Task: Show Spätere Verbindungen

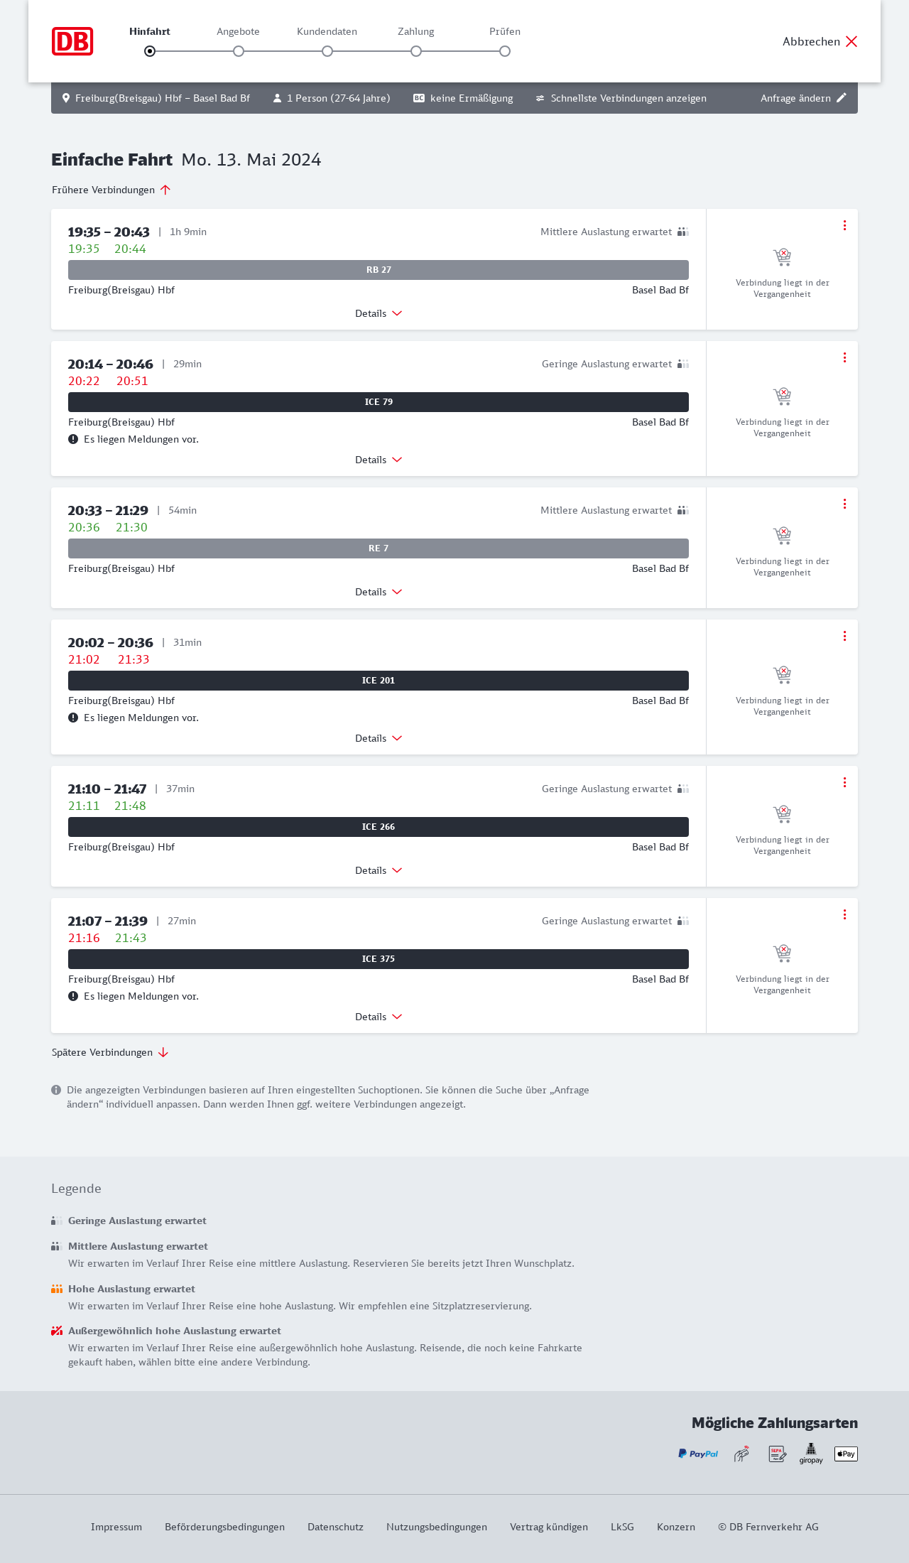Action: pos(110,1052)
